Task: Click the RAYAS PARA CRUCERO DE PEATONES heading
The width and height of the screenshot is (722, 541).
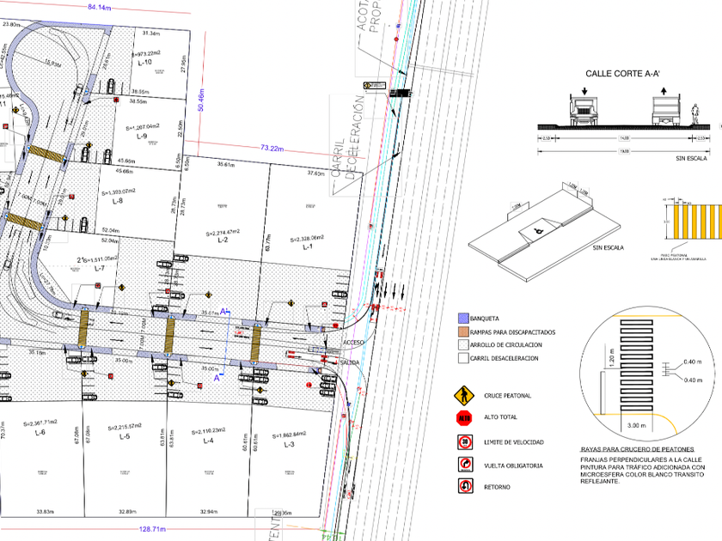Action: (637, 449)
